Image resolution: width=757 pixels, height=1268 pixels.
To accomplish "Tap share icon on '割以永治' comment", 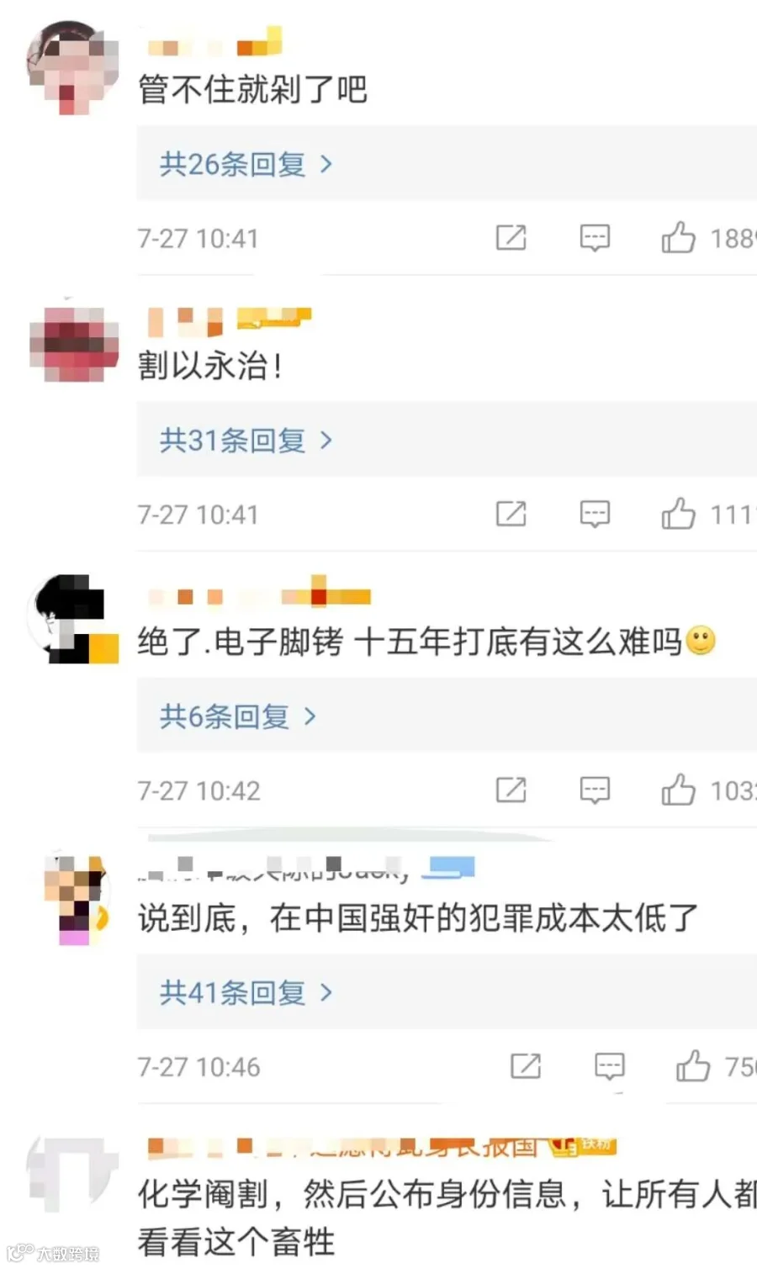I will tap(511, 514).
